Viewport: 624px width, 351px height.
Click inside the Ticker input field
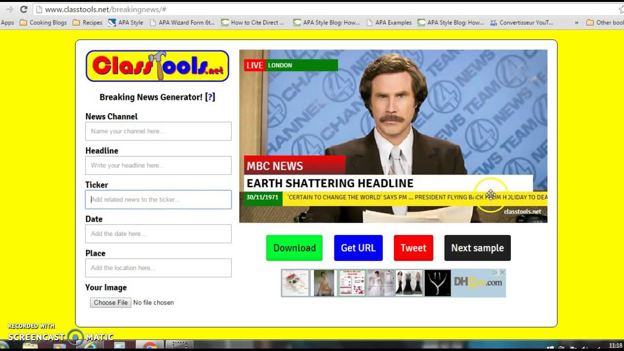tap(158, 199)
